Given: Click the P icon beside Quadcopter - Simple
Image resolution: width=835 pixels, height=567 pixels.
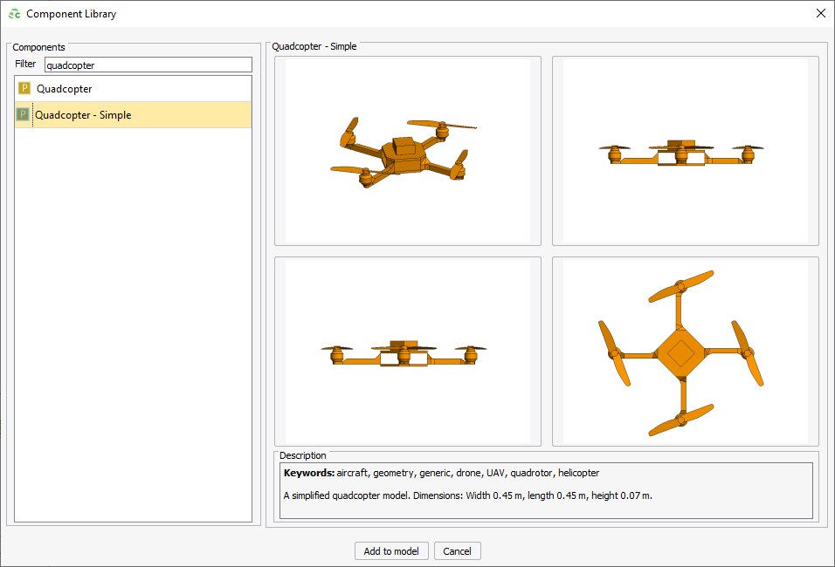Looking at the screenshot, I should coord(23,114).
